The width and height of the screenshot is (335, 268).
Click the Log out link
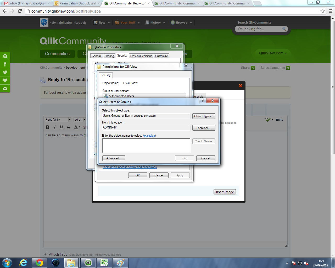point(80,23)
